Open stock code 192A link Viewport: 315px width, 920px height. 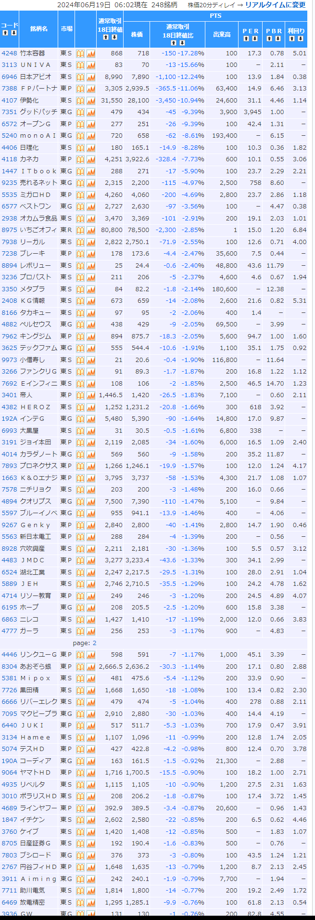point(9,419)
